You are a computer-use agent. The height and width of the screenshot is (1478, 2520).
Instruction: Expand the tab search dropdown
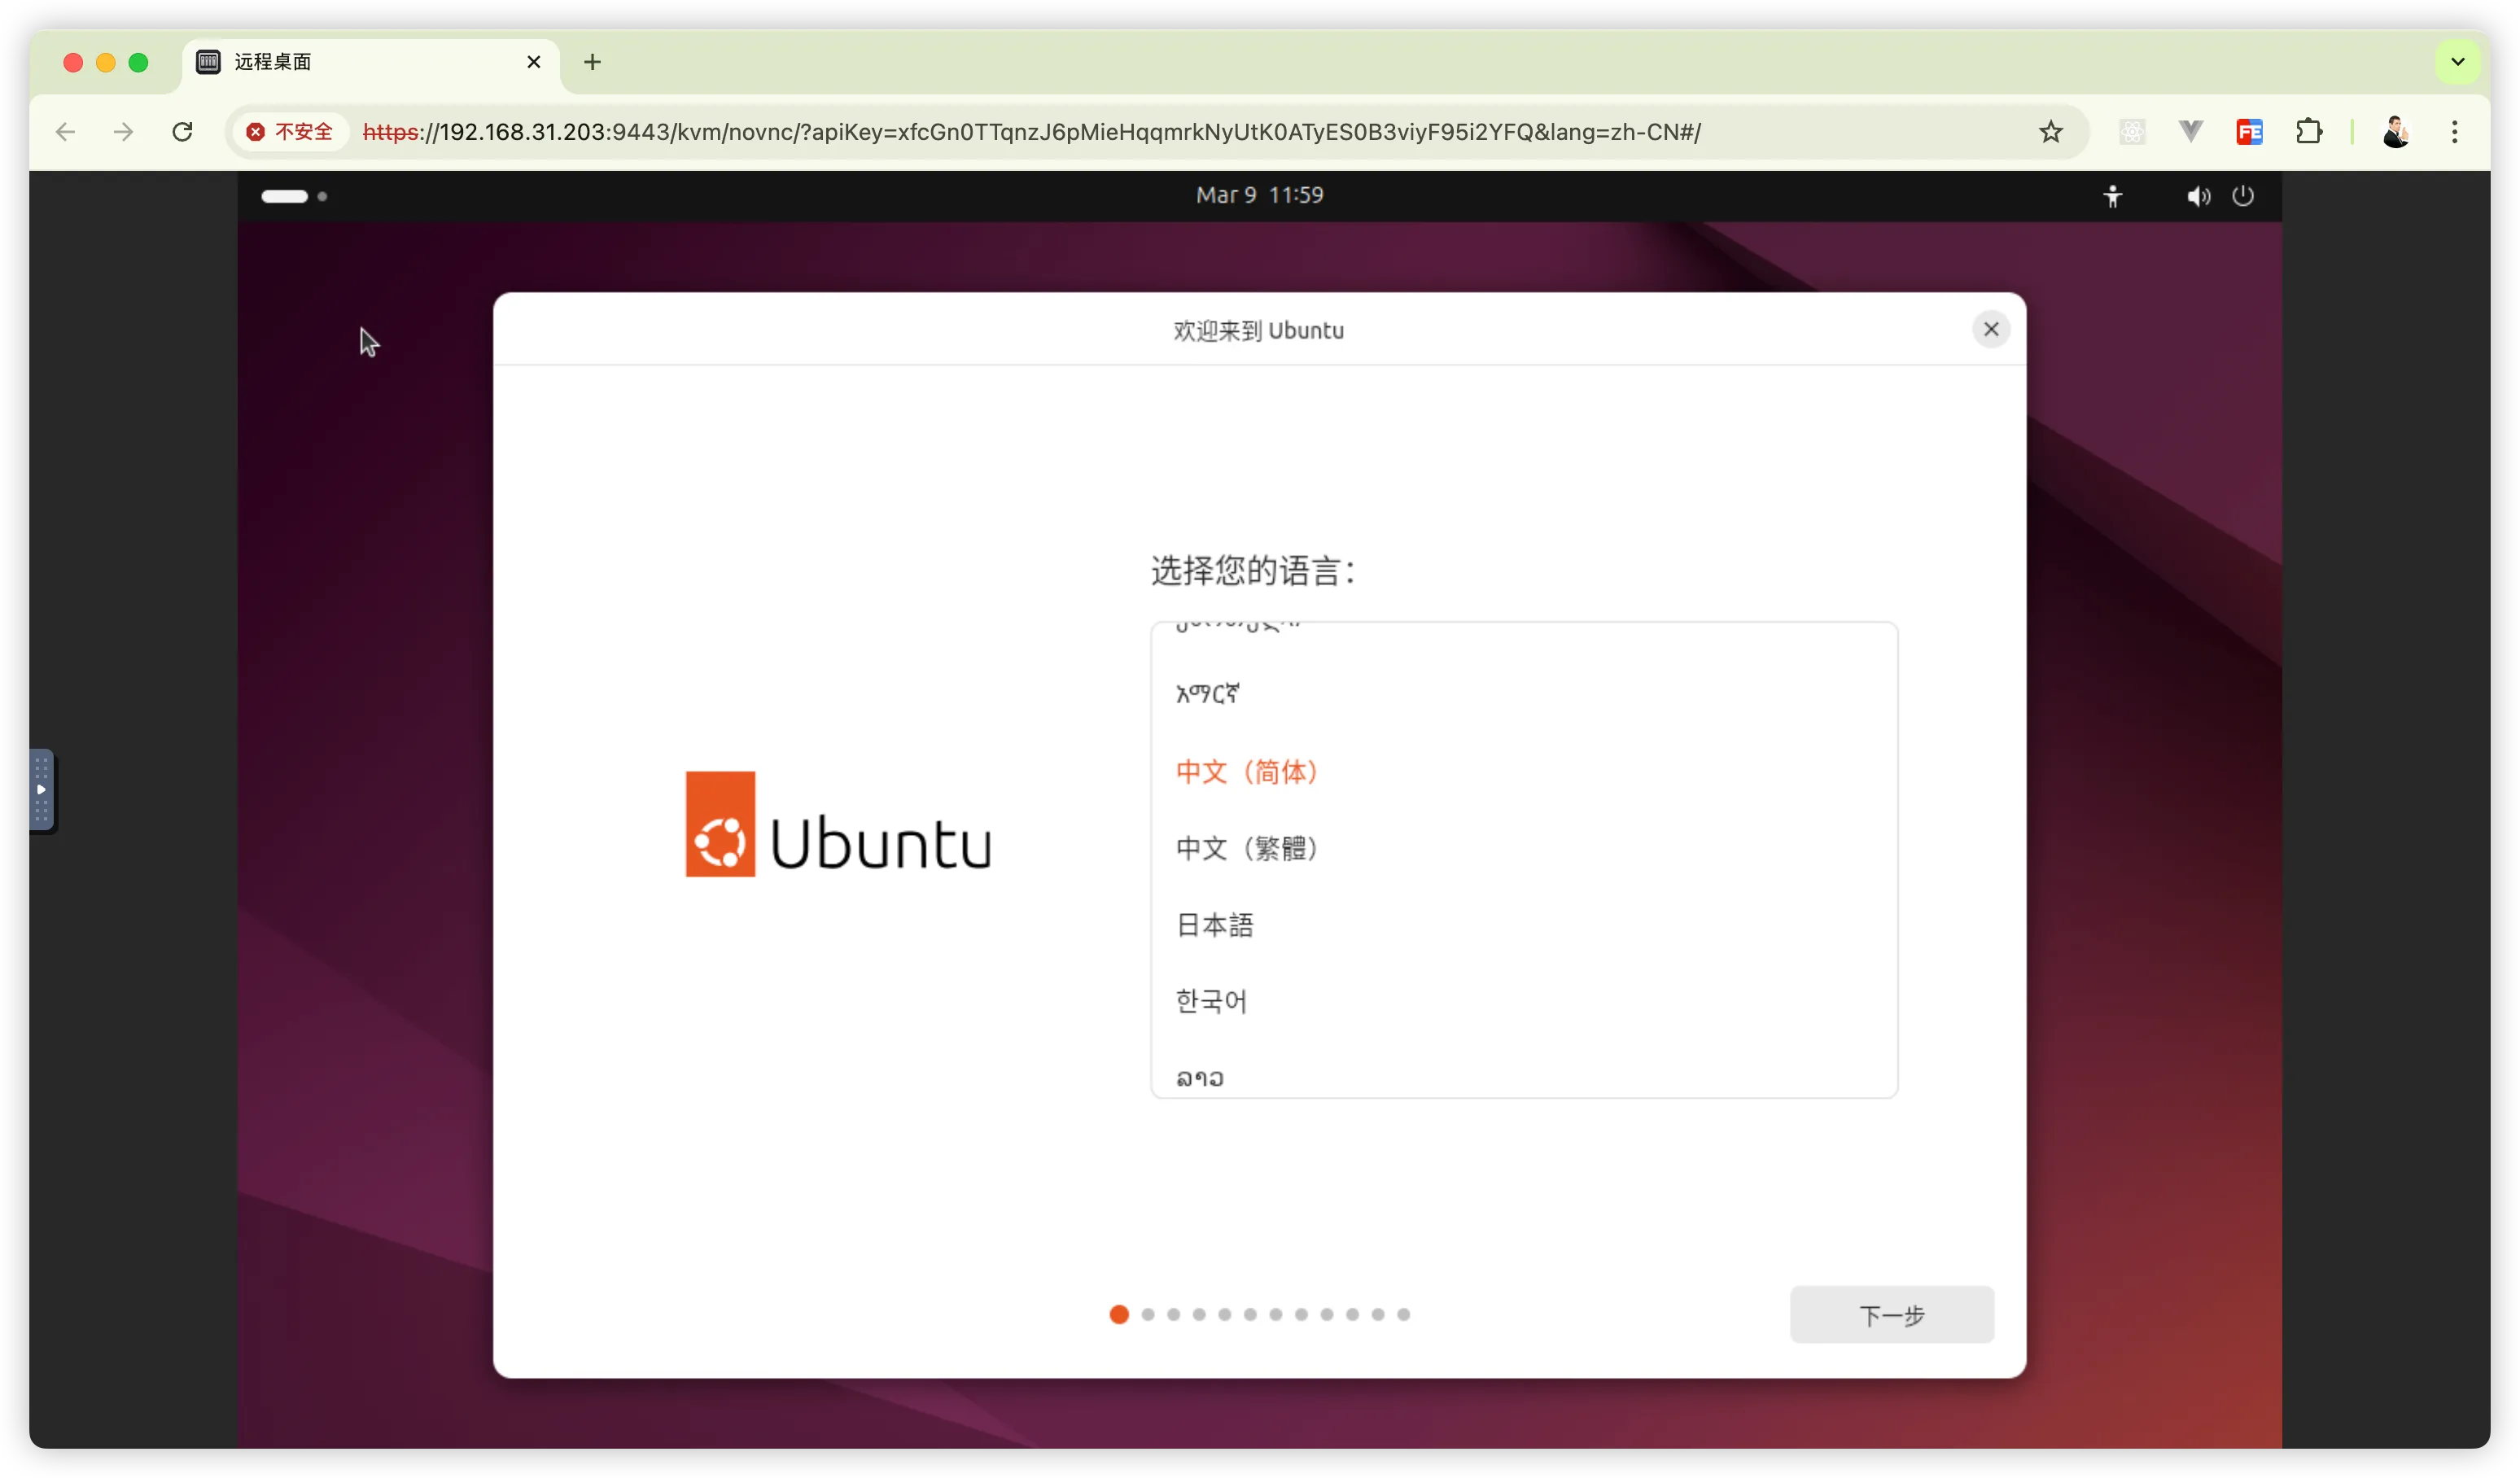(x=2457, y=62)
